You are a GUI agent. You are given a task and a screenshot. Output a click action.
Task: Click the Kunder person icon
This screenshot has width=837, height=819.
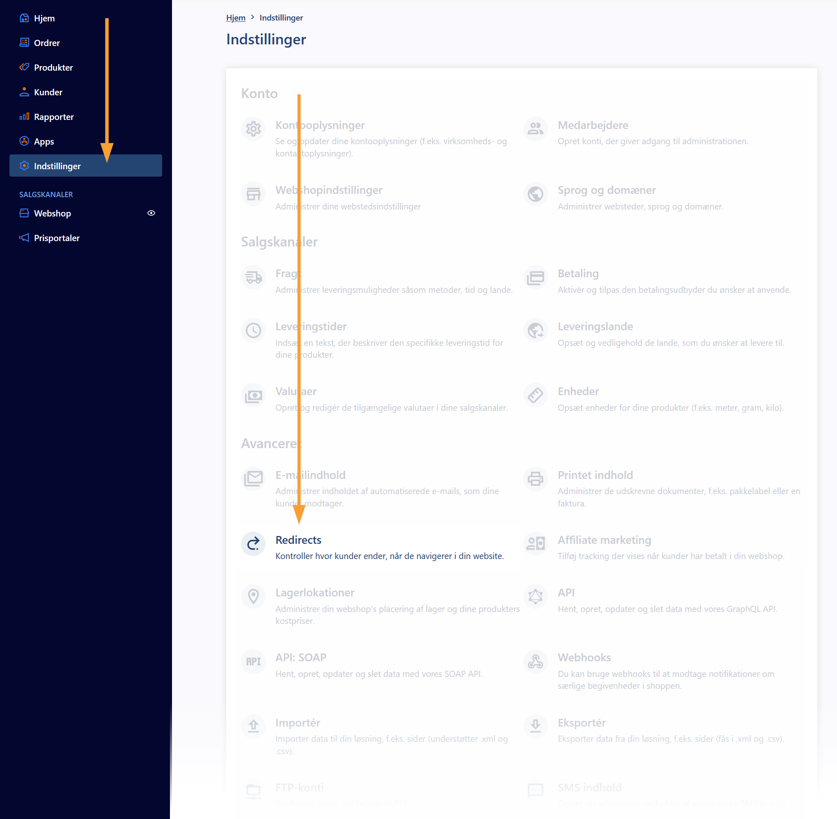(x=25, y=92)
